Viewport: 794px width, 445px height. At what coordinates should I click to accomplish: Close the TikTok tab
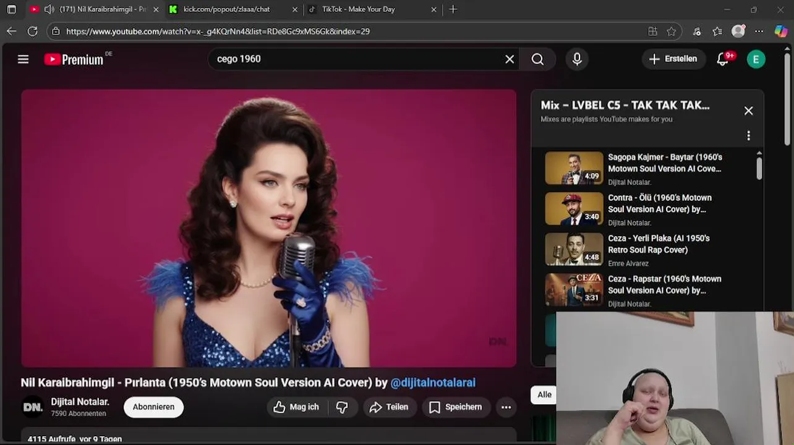click(x=433, y=9)
